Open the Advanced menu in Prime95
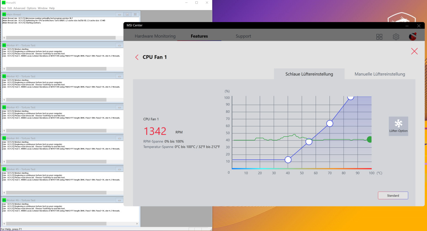 tap(19, 8)
